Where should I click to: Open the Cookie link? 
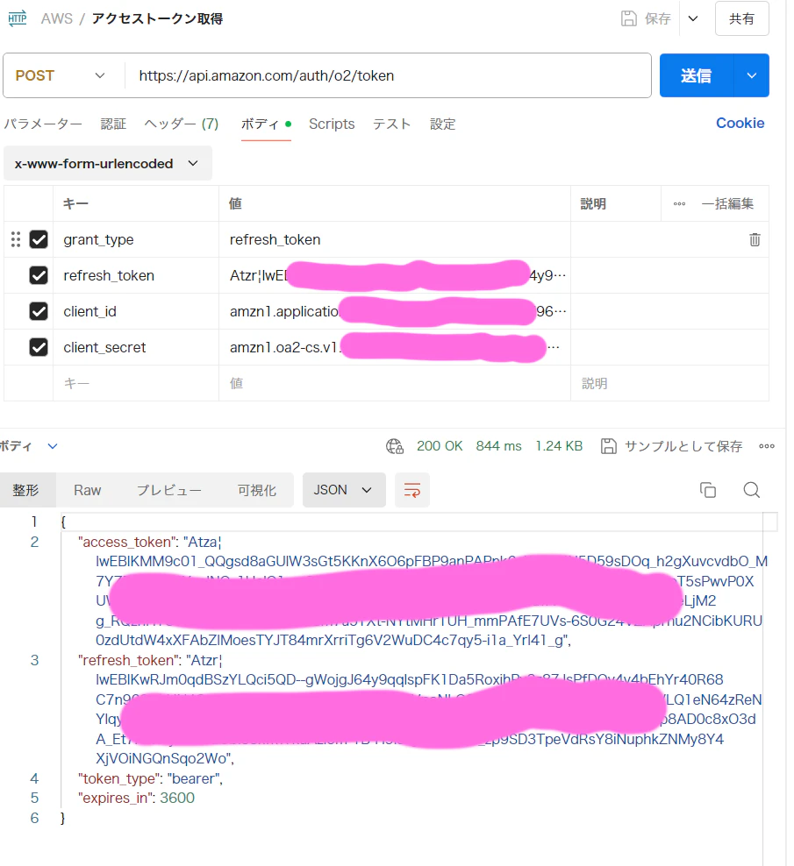click(740, 124)
